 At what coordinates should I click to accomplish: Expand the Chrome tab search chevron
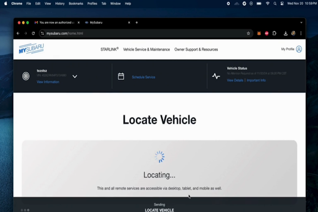click(301, 23)
